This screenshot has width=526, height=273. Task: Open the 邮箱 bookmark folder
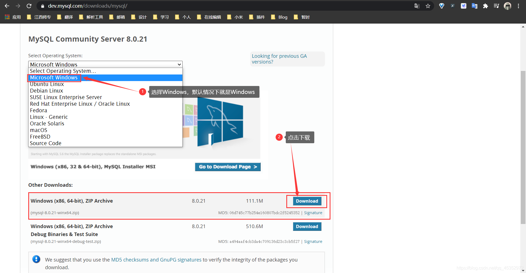(x=117, y=17)
